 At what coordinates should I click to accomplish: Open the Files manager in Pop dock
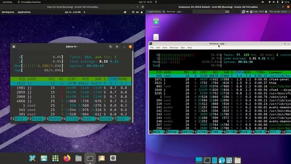tap(79, 158)
